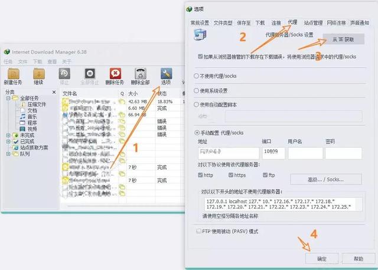This screenshot has height=270, width=378.
Task: Select 站点抓取方案 in category tree
Action: (34, 148)
